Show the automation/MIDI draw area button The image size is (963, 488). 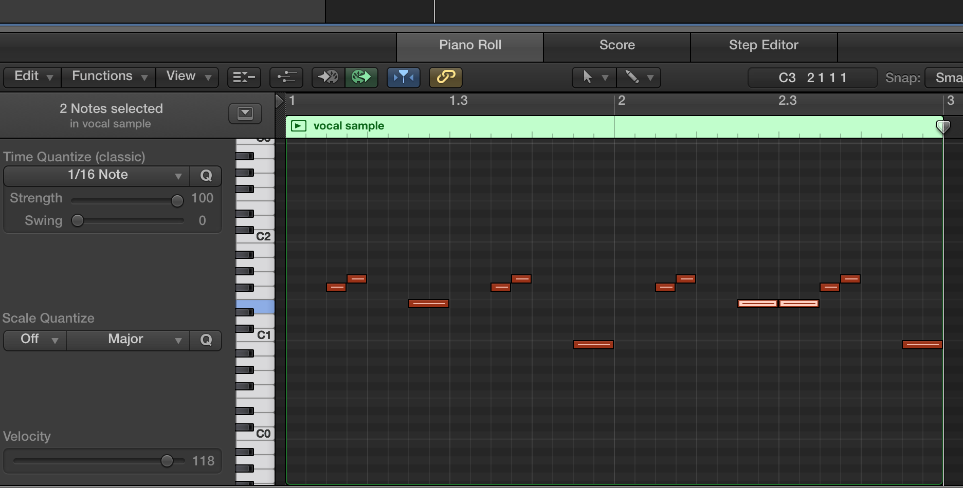(286, 78)
